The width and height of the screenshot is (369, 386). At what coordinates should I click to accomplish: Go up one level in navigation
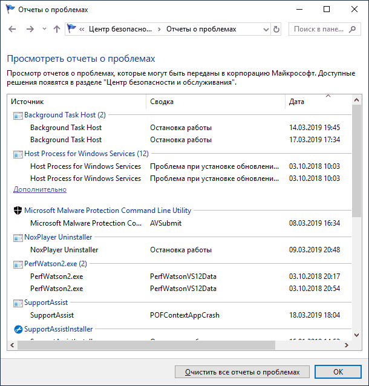click(x=57, y=29)
